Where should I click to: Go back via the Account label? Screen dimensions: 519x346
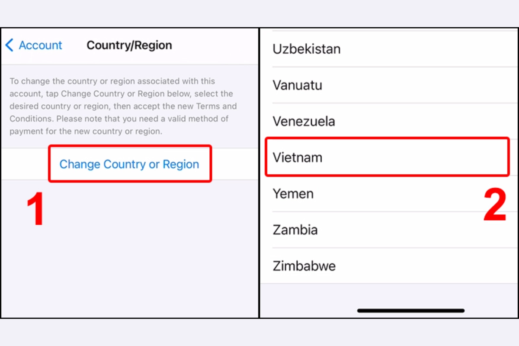pyautogui.click(x=40, y=45)
